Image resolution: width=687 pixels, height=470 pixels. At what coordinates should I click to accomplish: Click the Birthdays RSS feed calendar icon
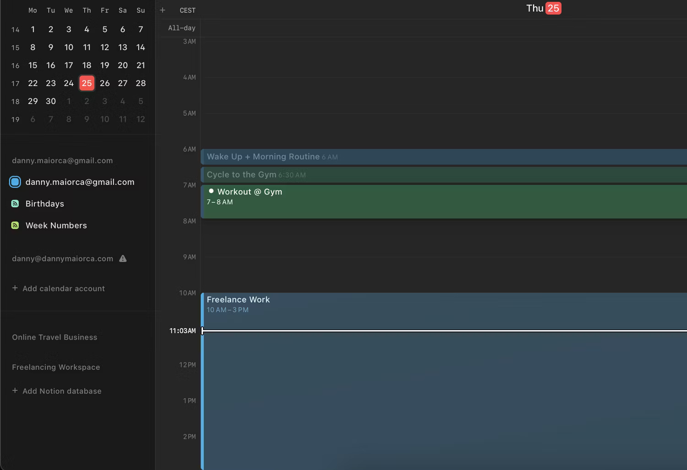(15, 203)
